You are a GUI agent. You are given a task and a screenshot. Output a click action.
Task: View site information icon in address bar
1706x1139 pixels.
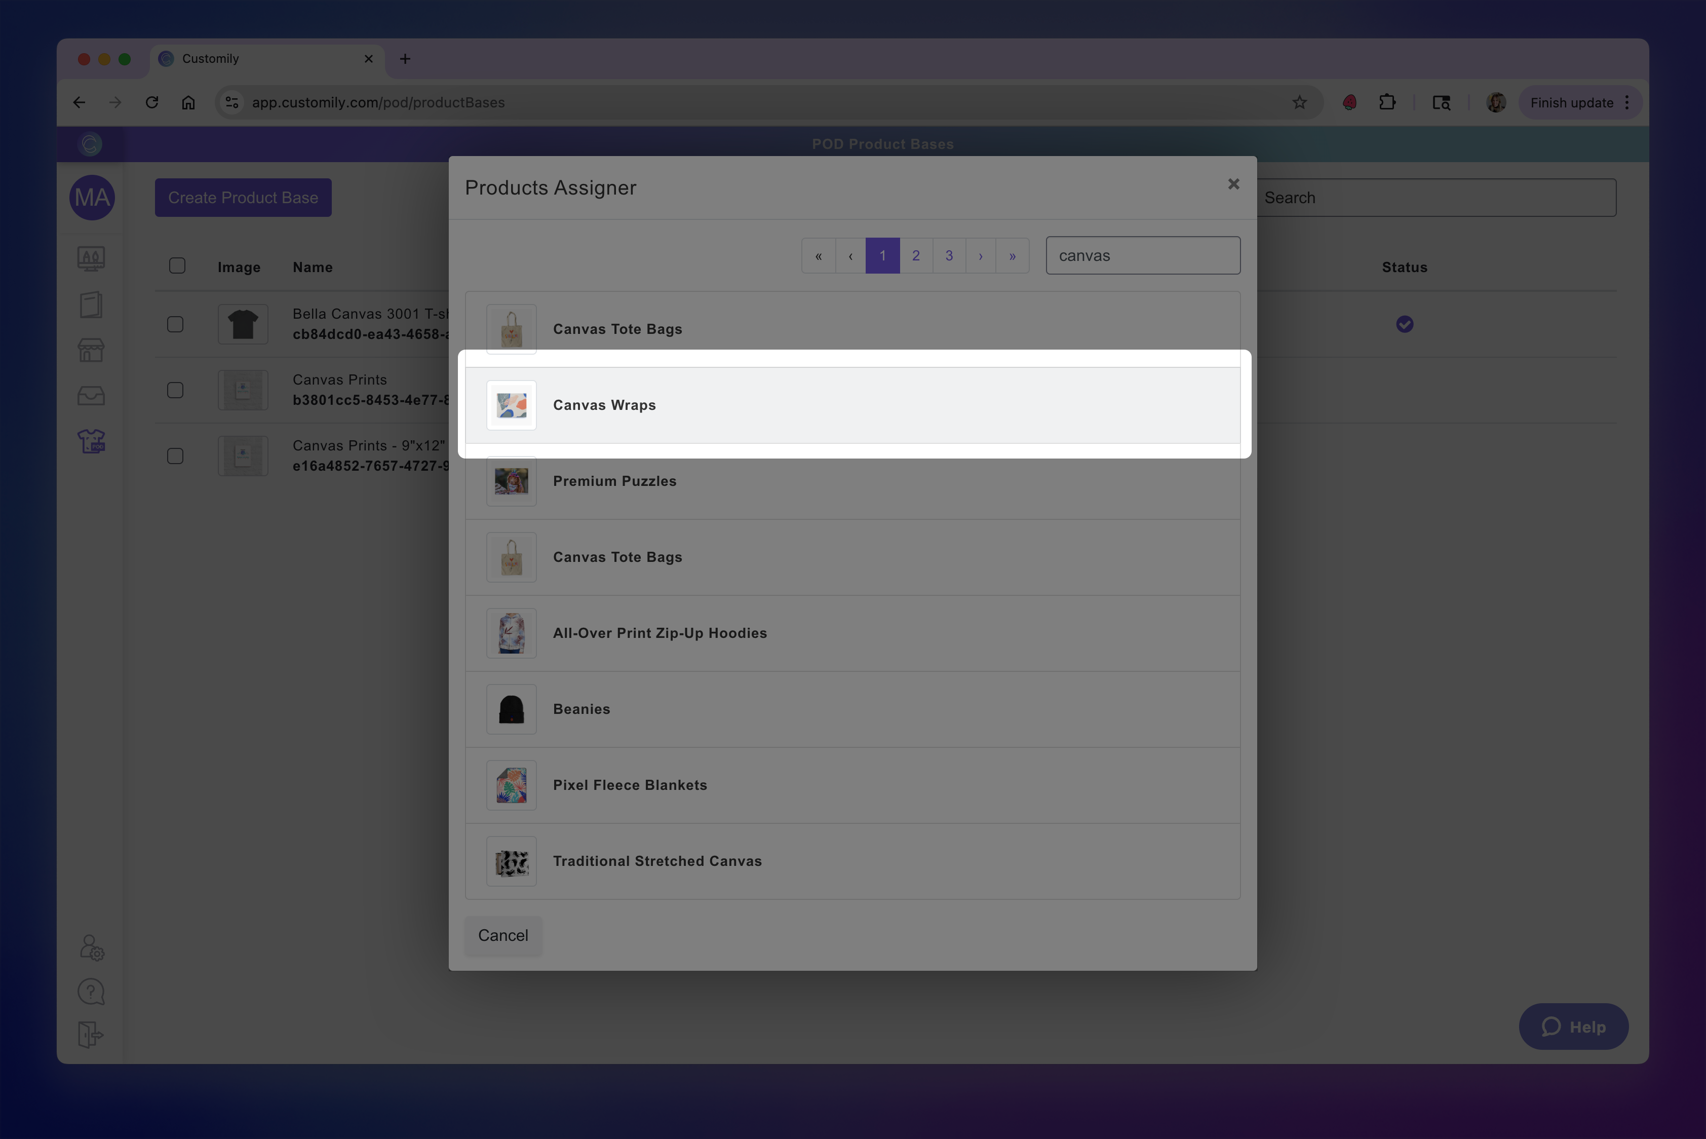[x=231, y=102]
